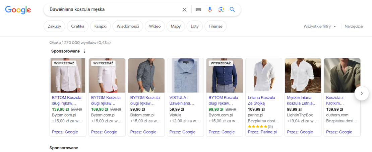Click Męskie lniana koszula Letnia title link

302,101
